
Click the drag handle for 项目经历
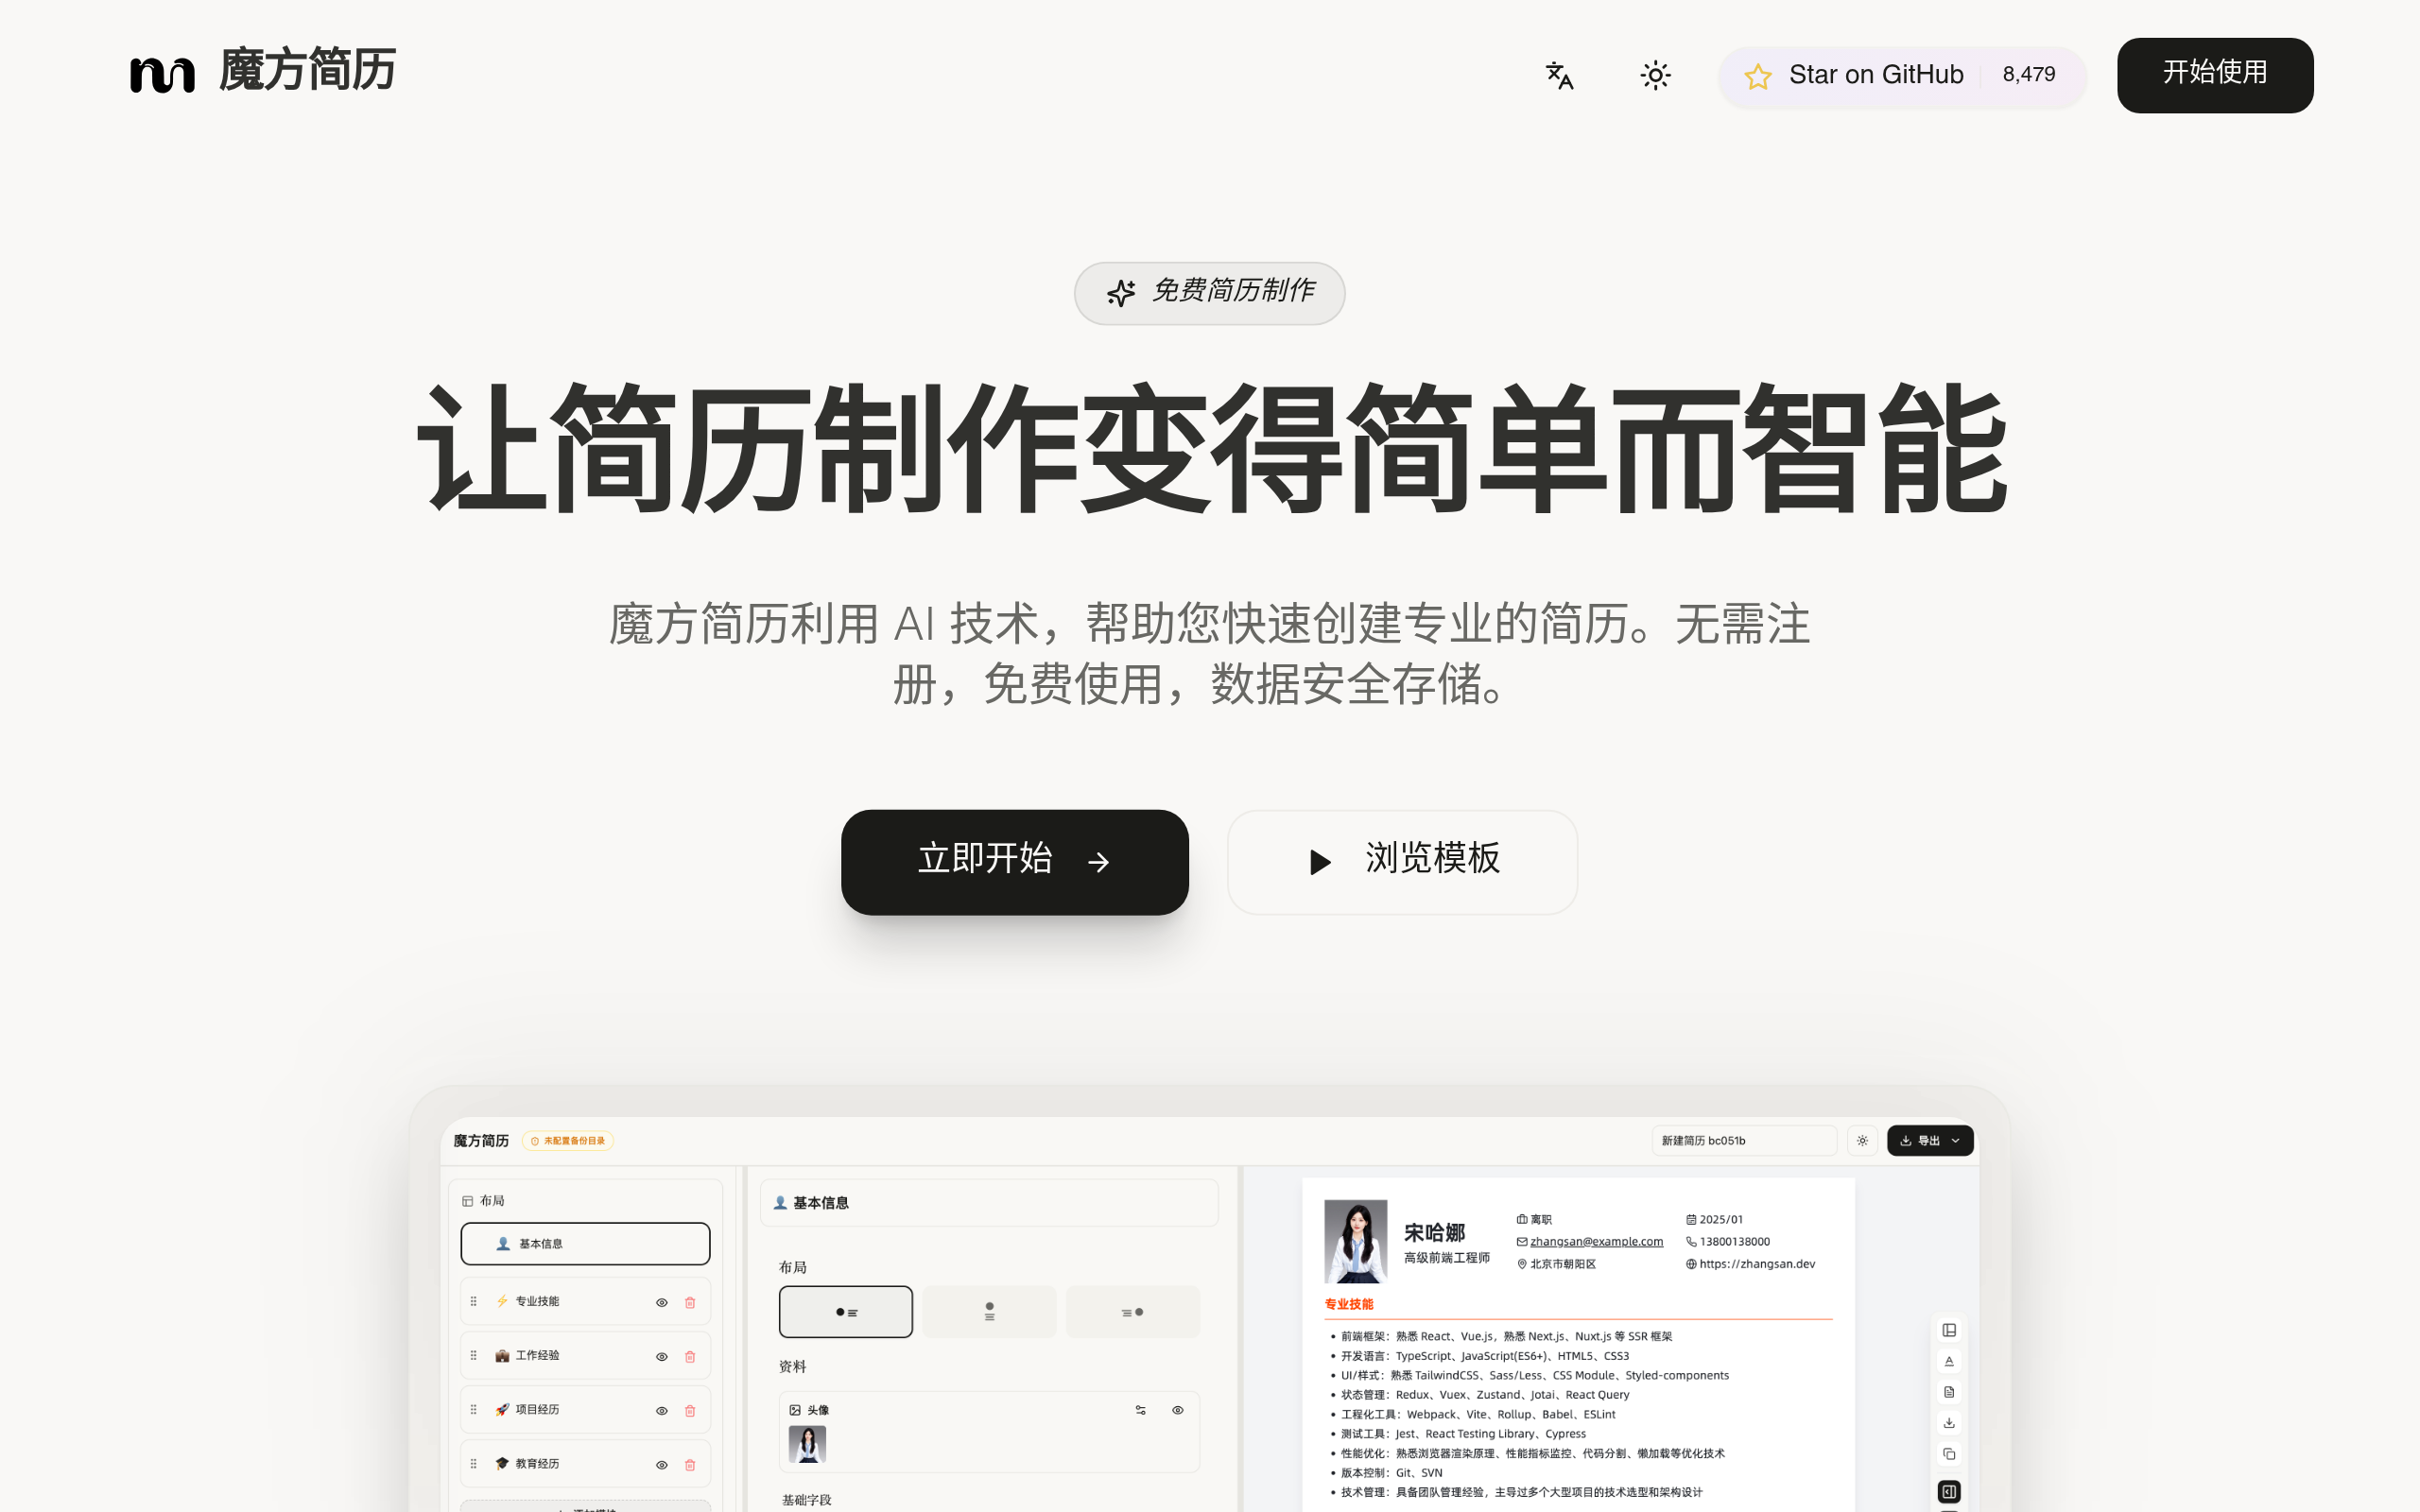coord(473,1409)
